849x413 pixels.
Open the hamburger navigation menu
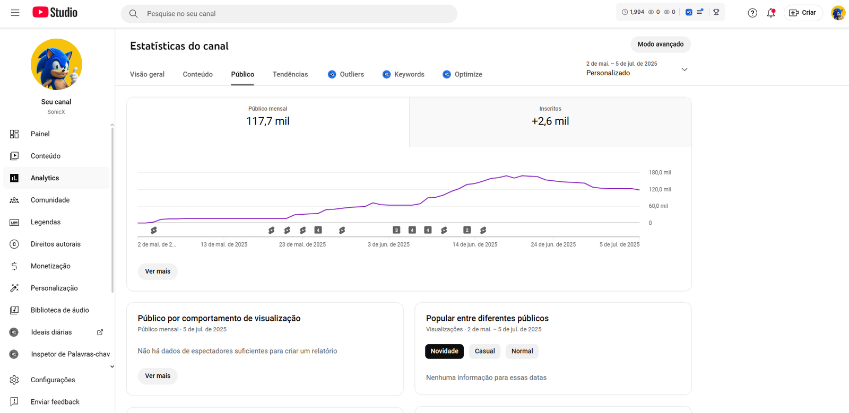coord(15,13)
